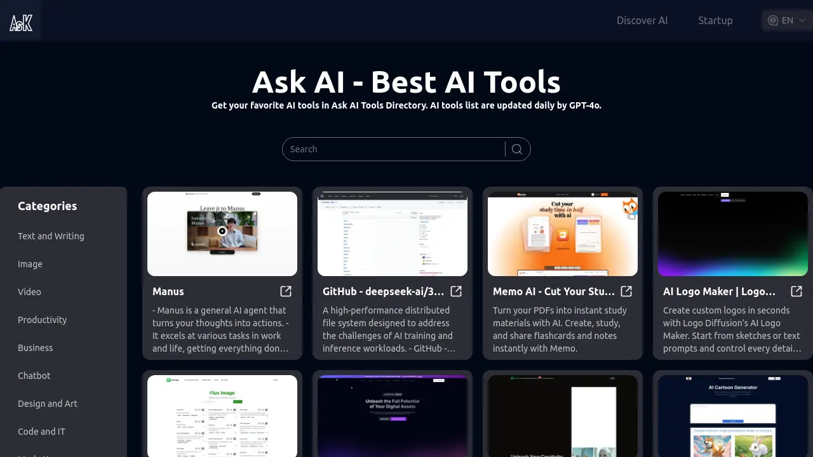Open AI Cartoon Generator card thumbnail
Viewport: 813px width, 457px height.
point(733,416)
